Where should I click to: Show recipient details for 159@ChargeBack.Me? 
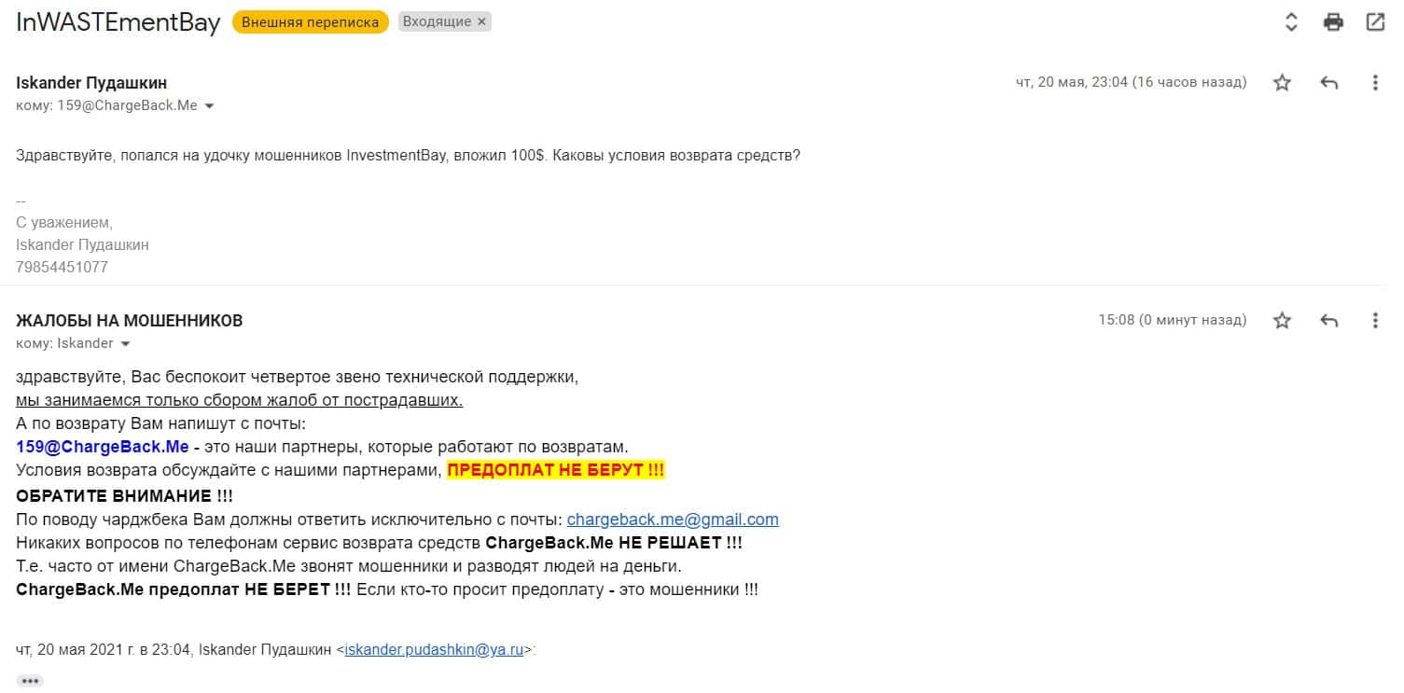coord(209,106)
